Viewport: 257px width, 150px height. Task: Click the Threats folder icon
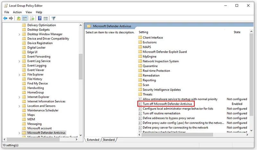click(x=140, y=94)
